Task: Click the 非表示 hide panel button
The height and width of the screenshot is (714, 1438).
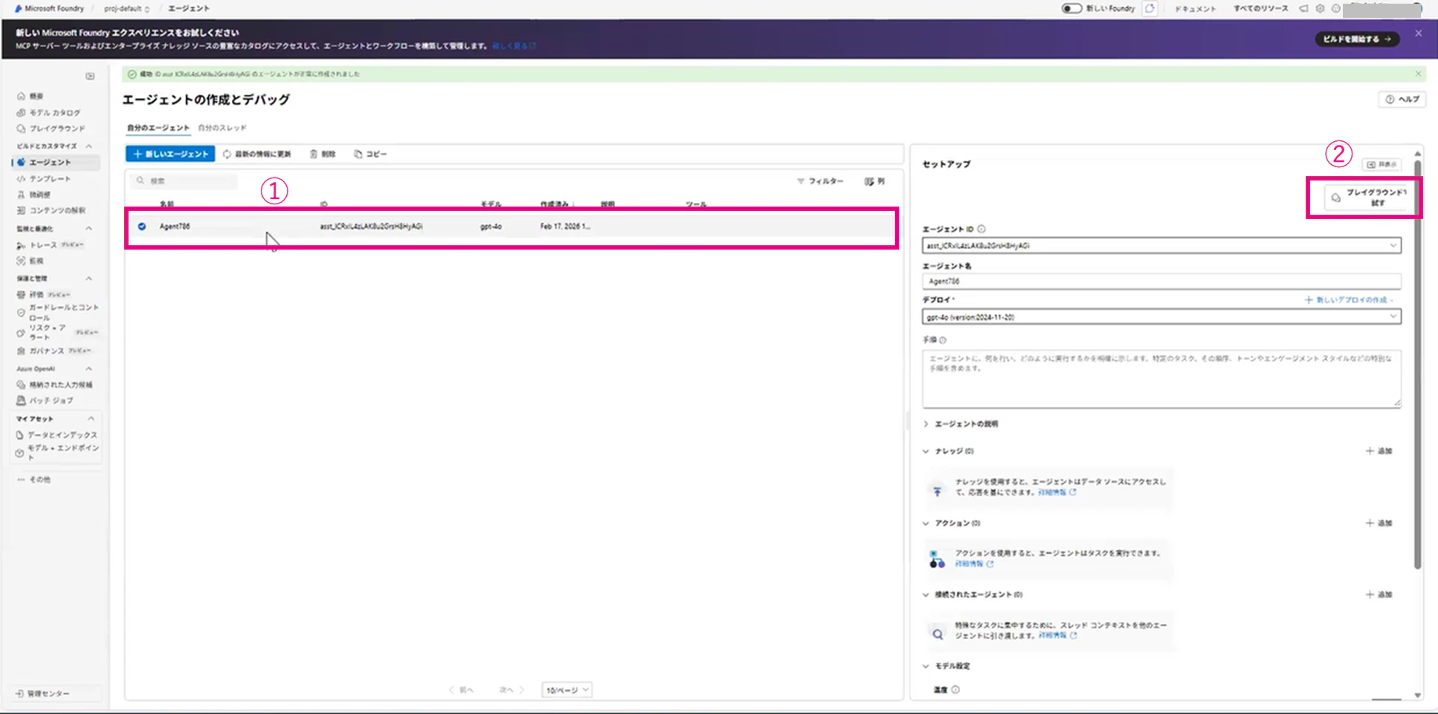Action: 1382,164
